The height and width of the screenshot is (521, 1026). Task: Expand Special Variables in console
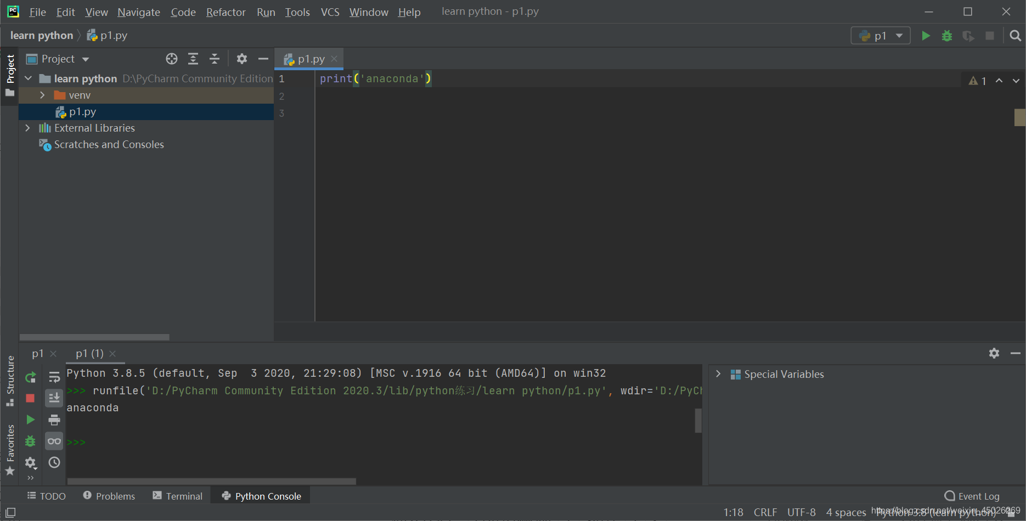(x=718, y=374)
